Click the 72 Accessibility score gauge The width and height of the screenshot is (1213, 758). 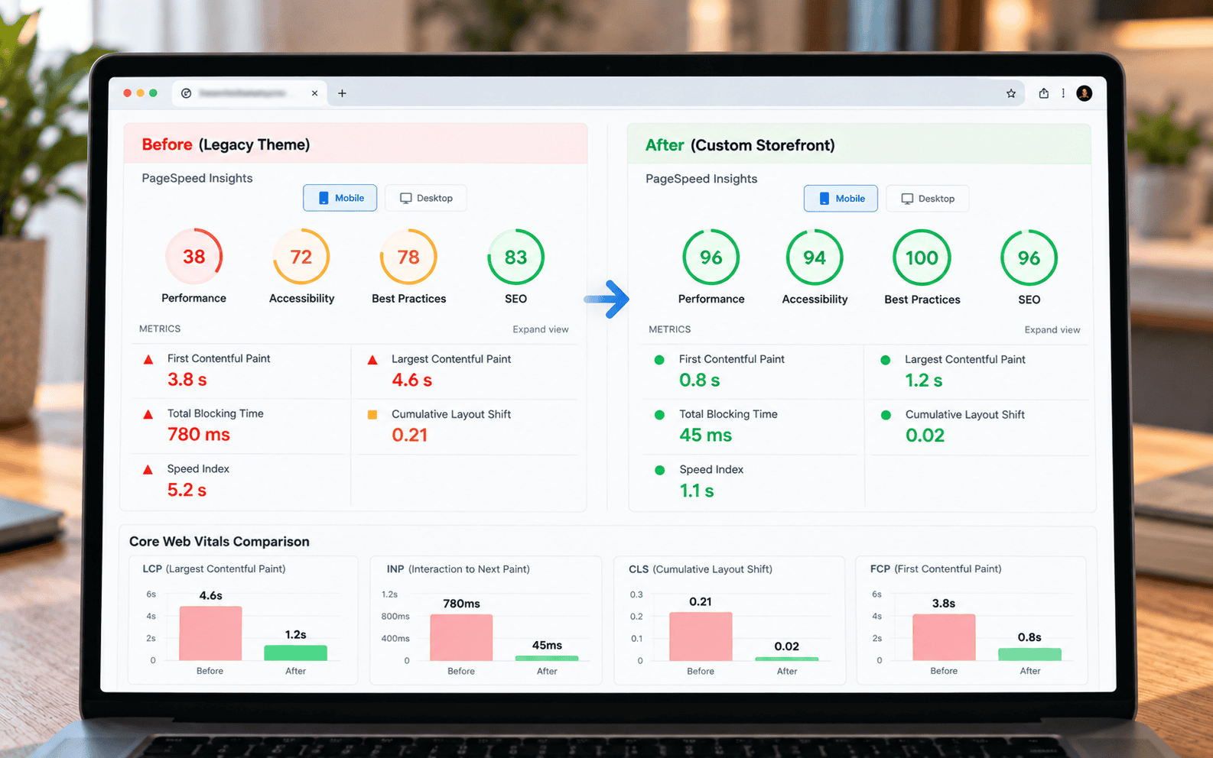click(301, 257)
